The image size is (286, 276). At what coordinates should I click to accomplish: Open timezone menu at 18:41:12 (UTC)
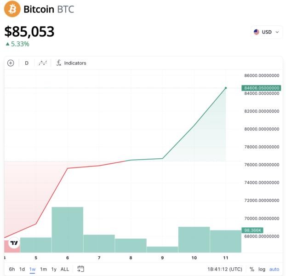coord(224,269)
